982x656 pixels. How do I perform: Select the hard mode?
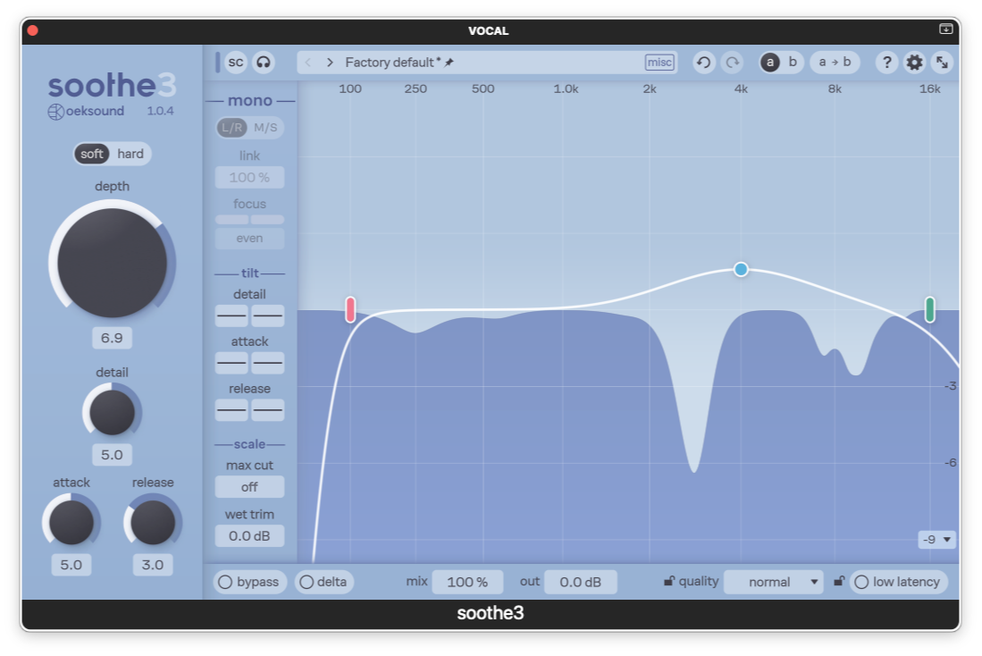tap(130, 154)
